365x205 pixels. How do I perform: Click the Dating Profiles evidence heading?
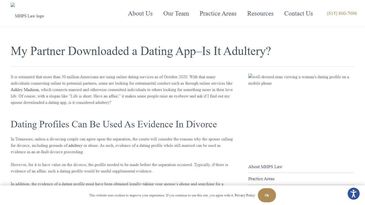pyautogui.click(x=114, y=124)
